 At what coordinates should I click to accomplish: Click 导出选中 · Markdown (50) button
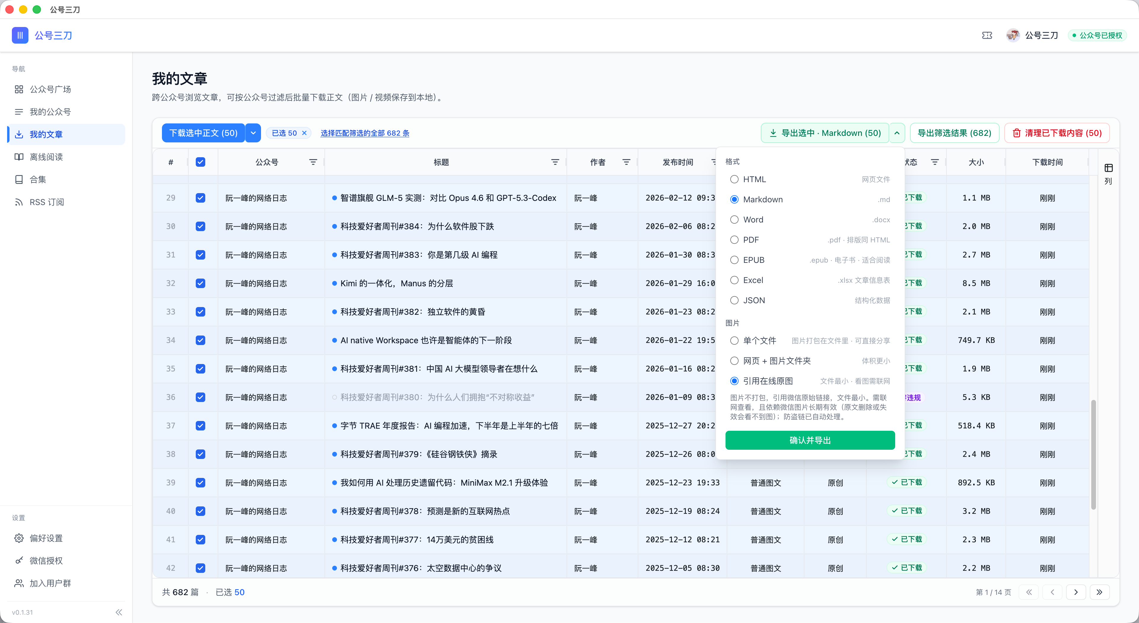825,133
